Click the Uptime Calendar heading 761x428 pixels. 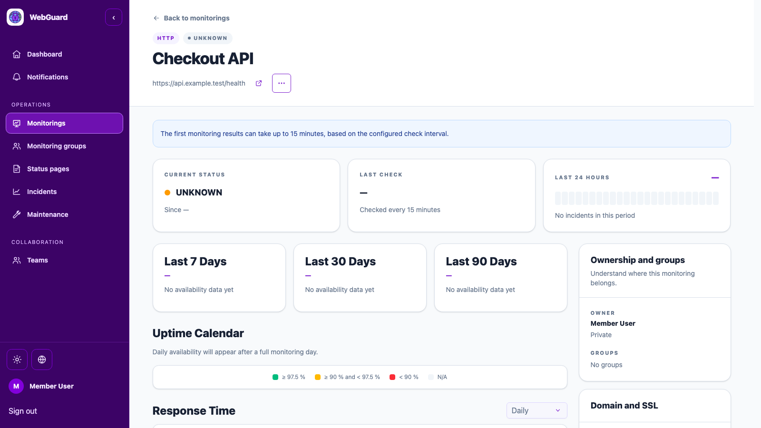[198, 333]
